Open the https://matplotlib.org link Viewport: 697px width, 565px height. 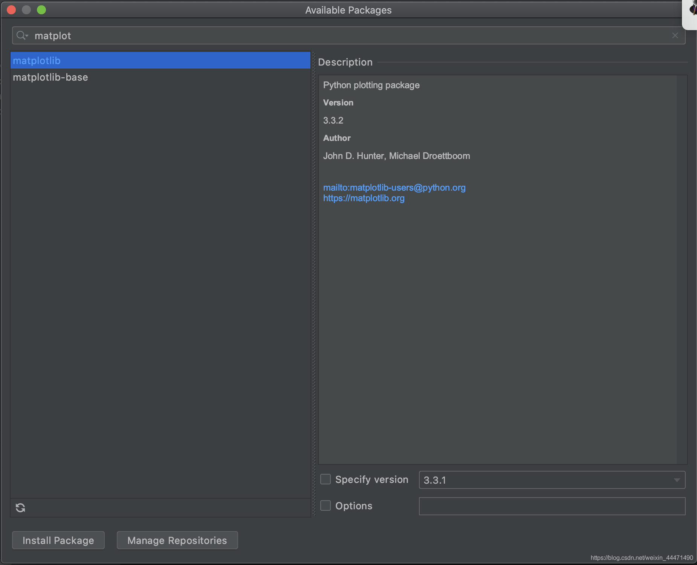point(364,198)
